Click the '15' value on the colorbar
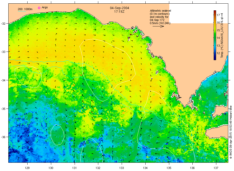 (x=218, y=30)
